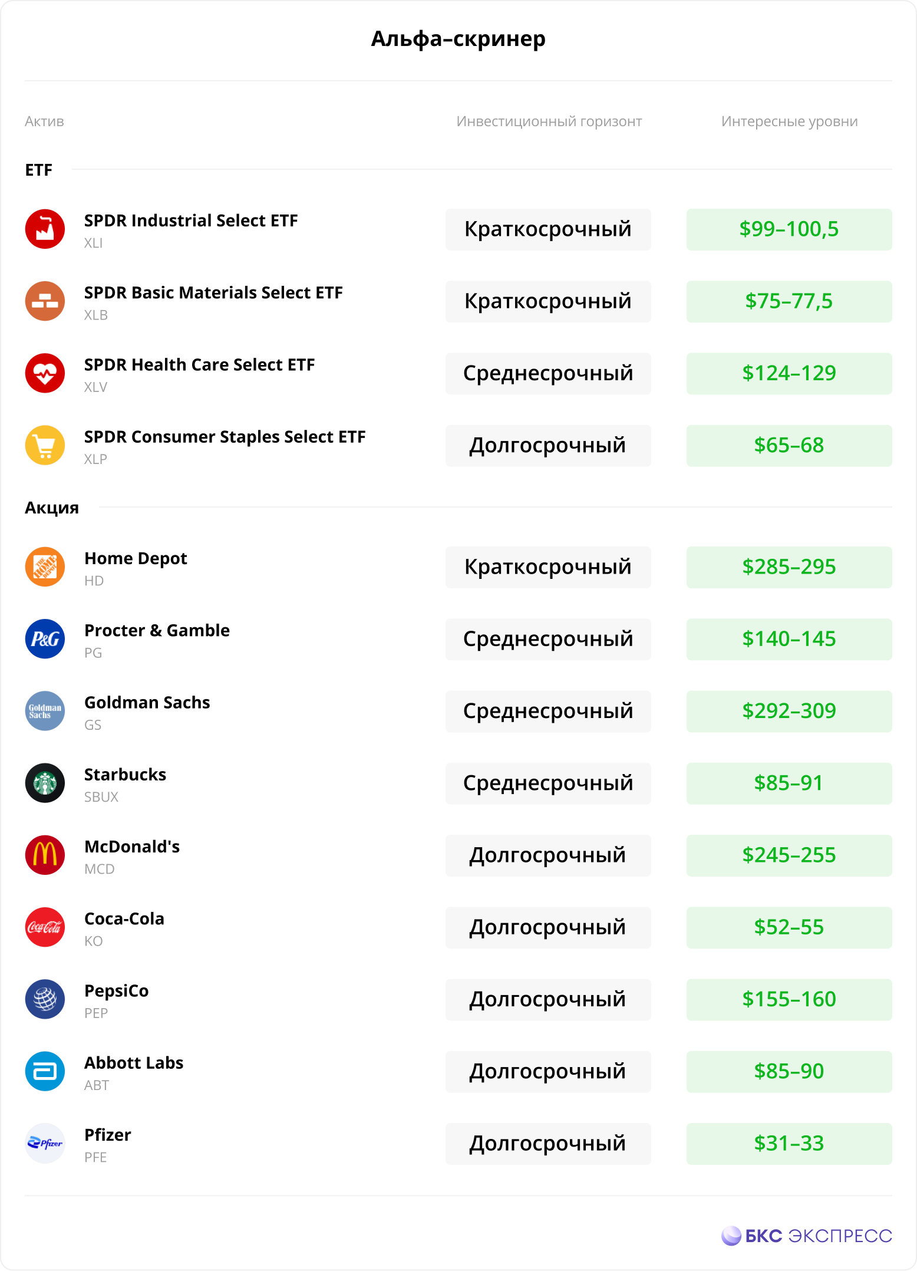
Task: Click the Home Depot logo icon
Action: pyautogui.click(x=45, y=567)
